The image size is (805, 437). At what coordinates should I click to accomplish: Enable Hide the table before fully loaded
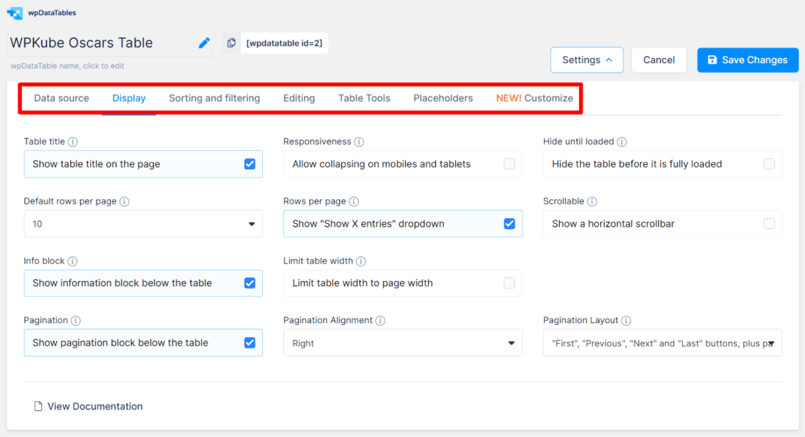(769, 164)
